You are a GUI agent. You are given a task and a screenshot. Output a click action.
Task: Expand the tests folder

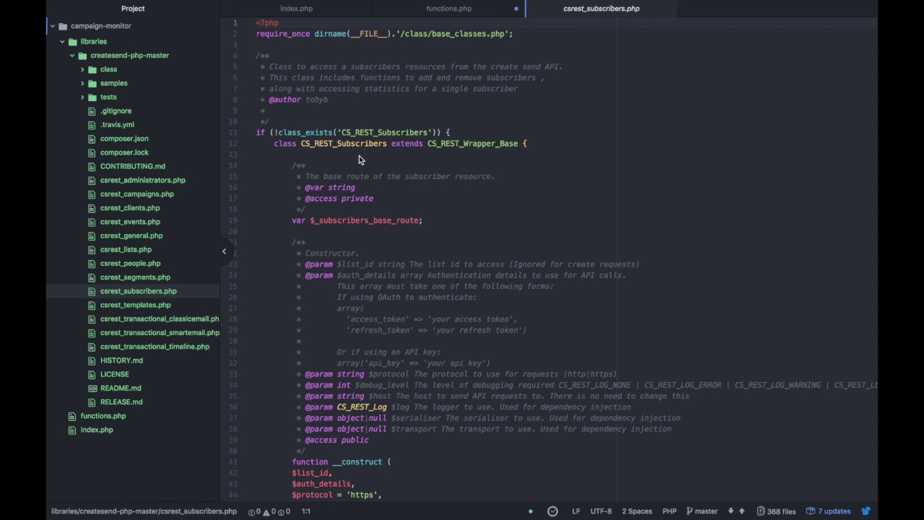point(82,97)
